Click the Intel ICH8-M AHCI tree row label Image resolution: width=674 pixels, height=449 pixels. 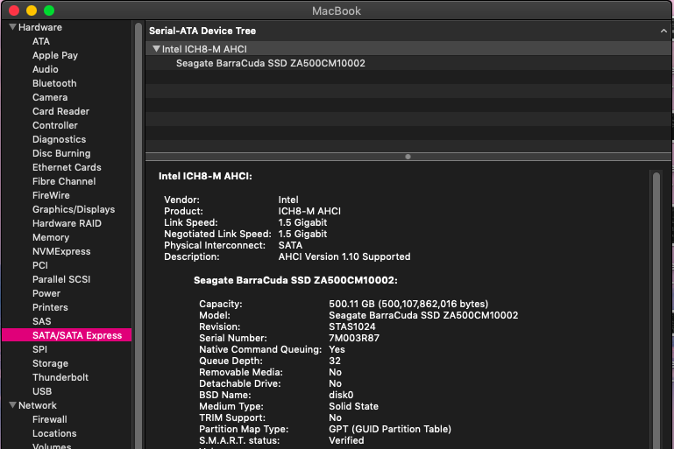[x=204, y=49]
